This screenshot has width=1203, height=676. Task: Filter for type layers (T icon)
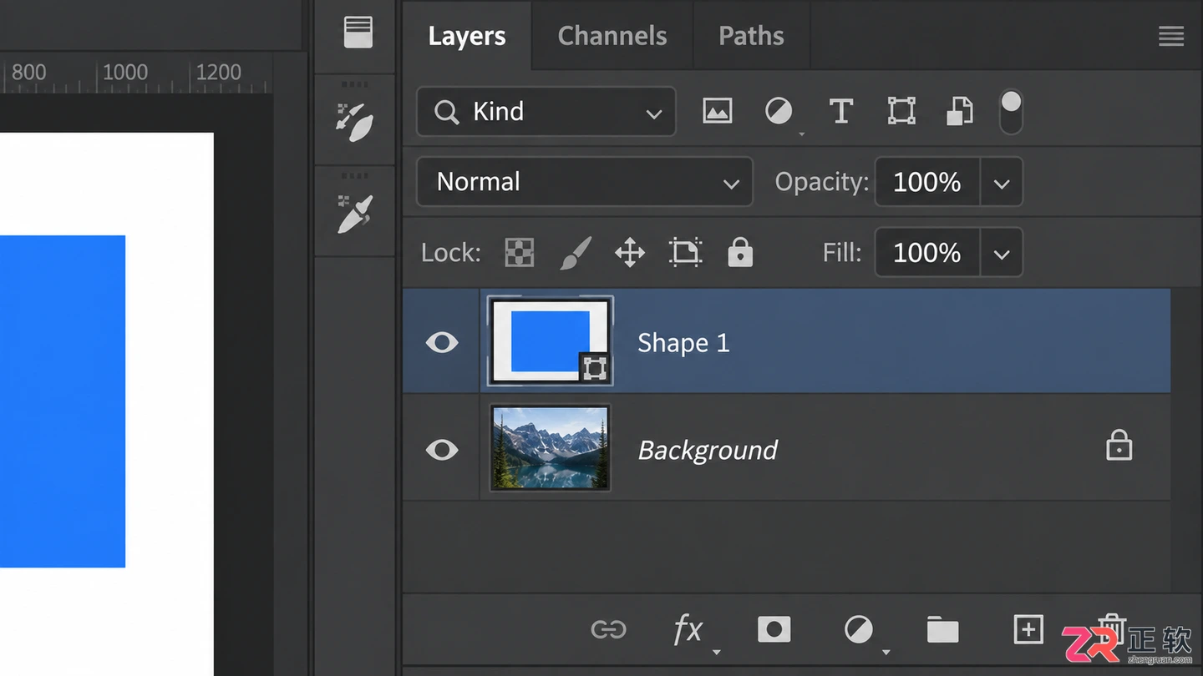840,111
